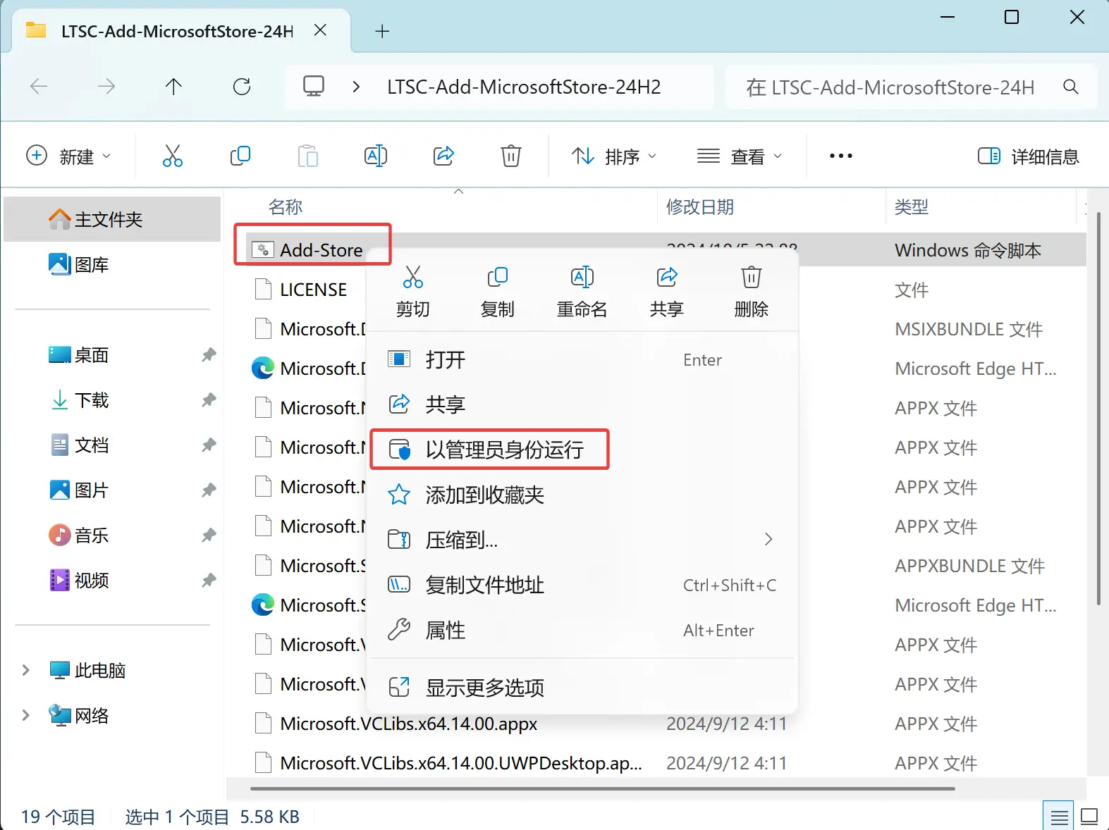Open the 查看 dropdown

click(740, 156)
